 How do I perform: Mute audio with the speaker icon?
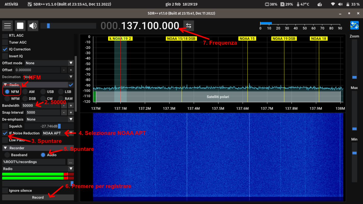point(33,26)
